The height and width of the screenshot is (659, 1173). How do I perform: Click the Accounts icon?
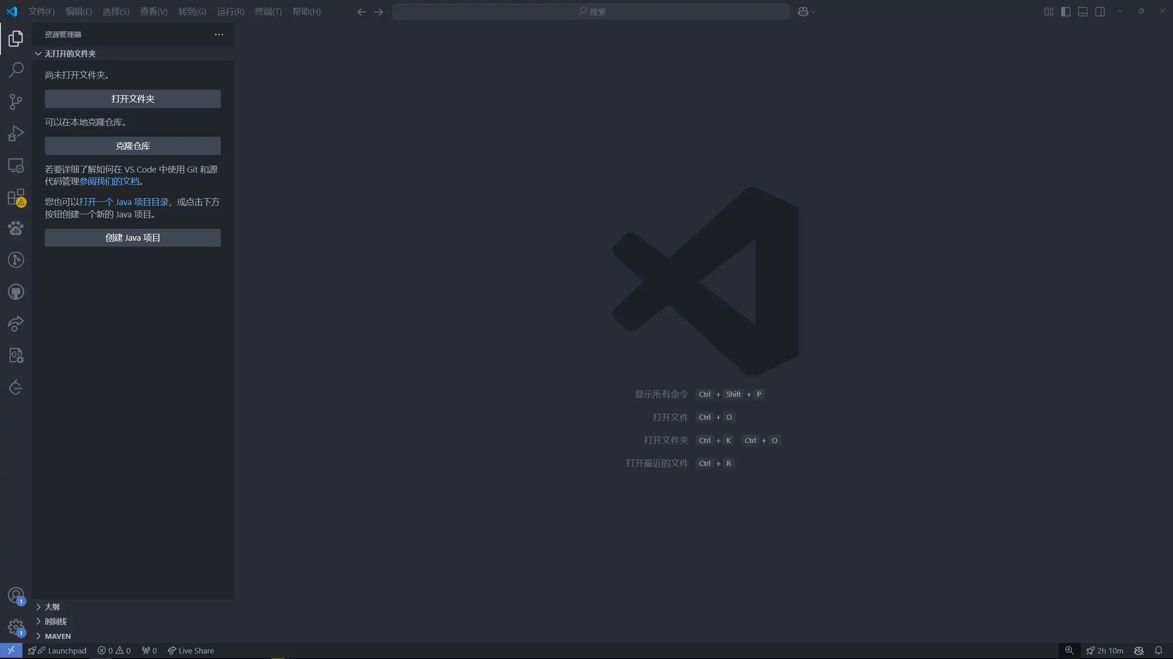tap(16, 595)
